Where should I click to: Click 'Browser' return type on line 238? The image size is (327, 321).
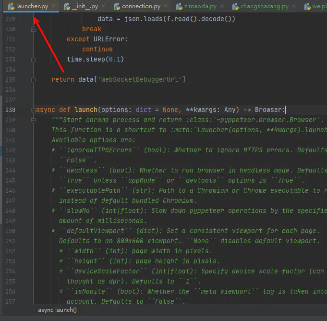tap(268, 110)
